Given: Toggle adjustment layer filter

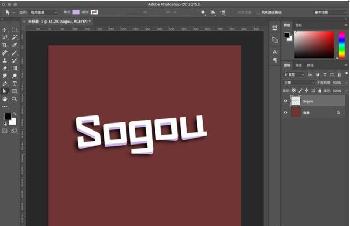Looking at the screenshot, I should click(x=318, y=74).
